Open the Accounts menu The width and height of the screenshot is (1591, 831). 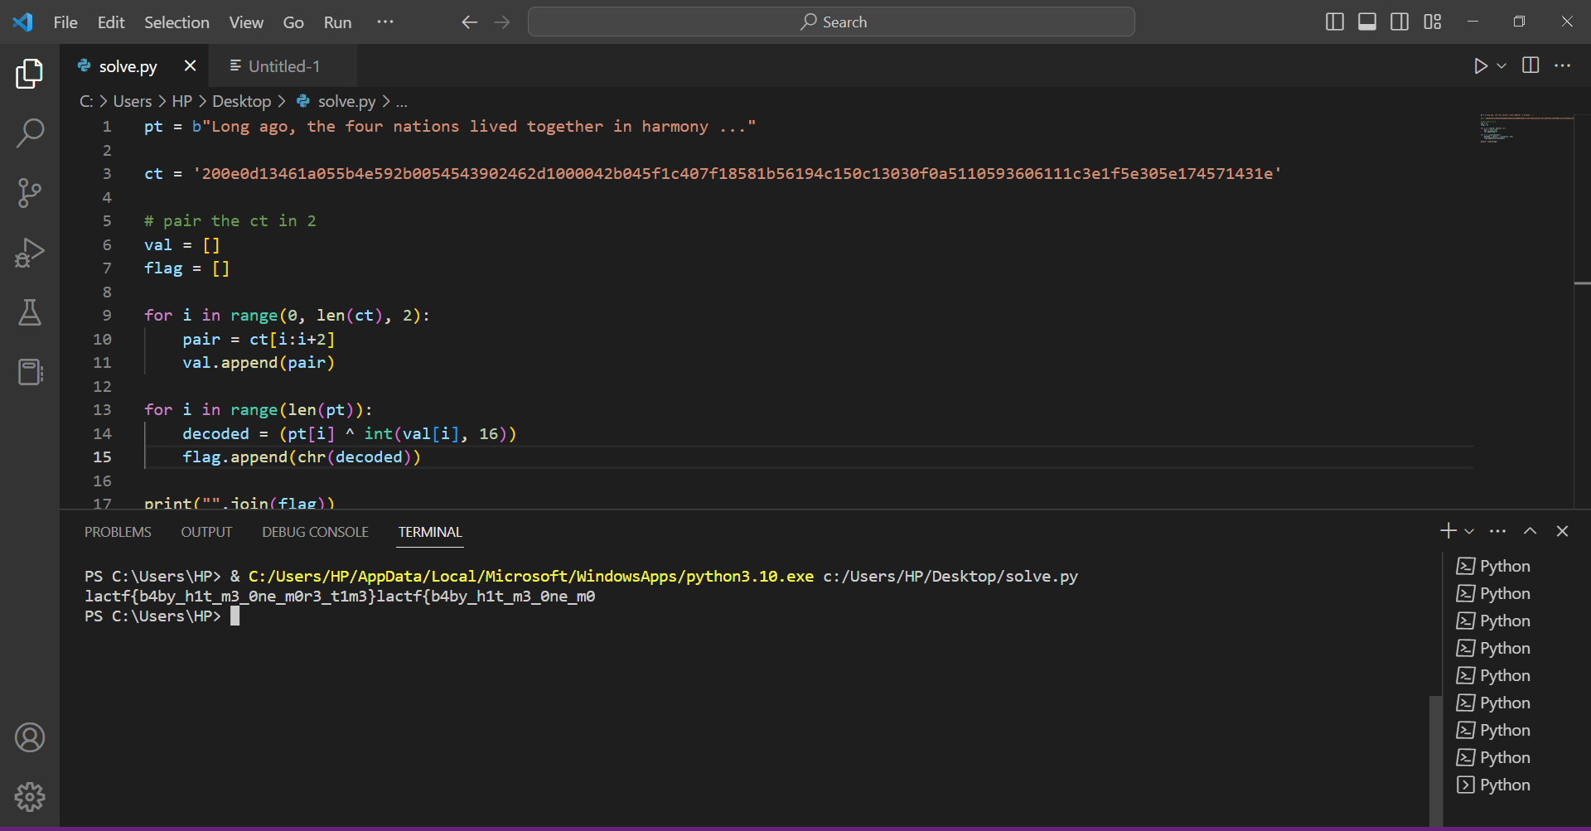(30, 737)
